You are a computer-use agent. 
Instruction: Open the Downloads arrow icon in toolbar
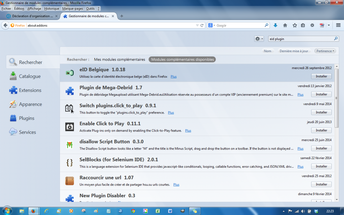275,25
